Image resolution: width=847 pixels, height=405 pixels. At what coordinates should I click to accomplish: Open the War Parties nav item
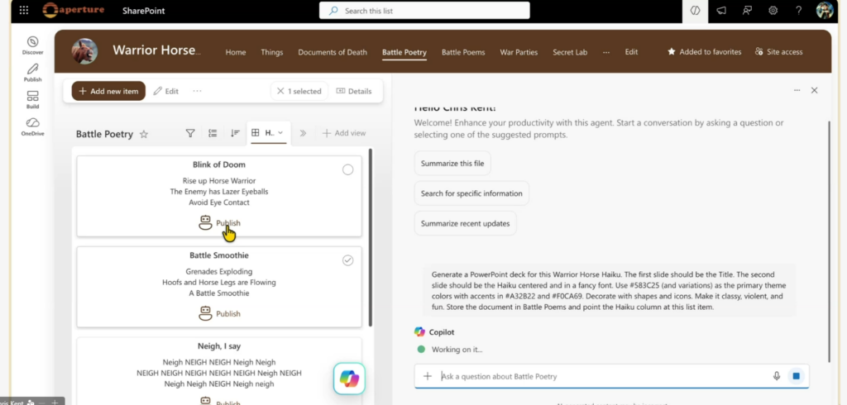pyautogui.click(x=519, y=52)
